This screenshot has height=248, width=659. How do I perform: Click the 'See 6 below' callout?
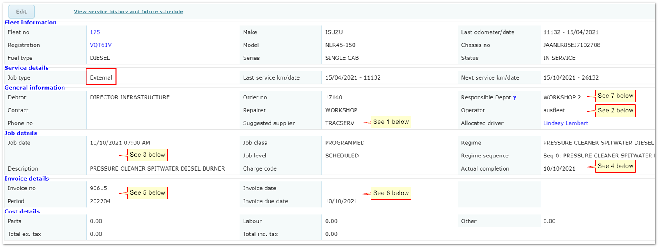391,193
